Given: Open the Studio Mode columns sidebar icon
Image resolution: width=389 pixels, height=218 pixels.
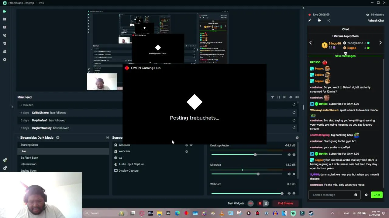Looking at the screenshot, I should pos(5,27).
